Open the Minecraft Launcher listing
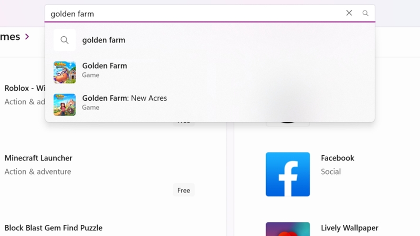This screenshot has width=420, height=236. click(38, 158)
